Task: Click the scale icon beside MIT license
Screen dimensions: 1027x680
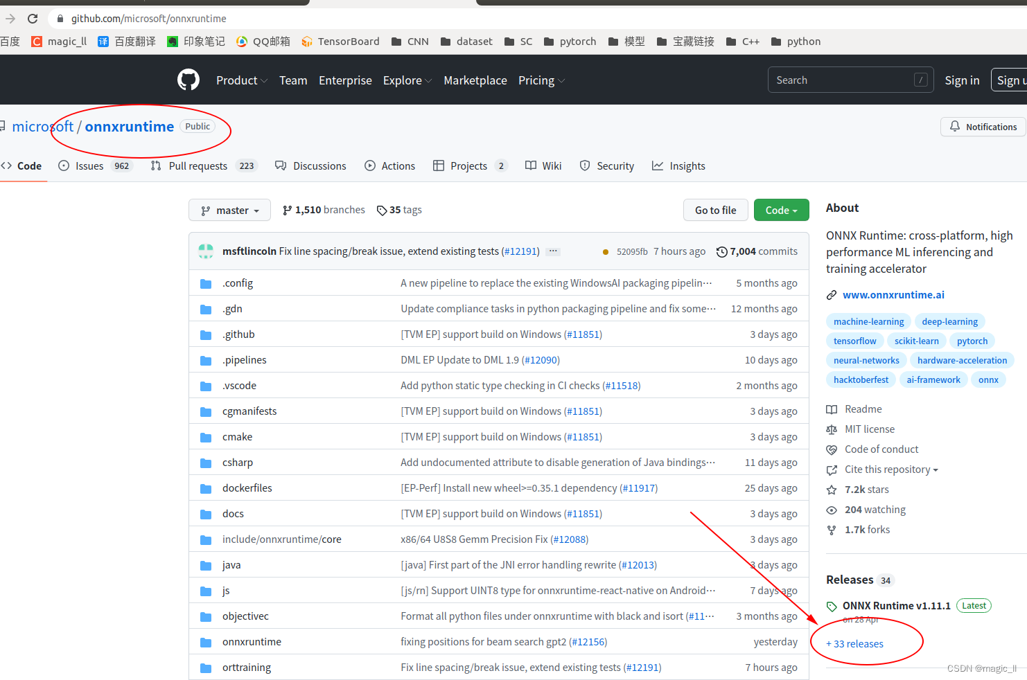Action: [832, 429]
